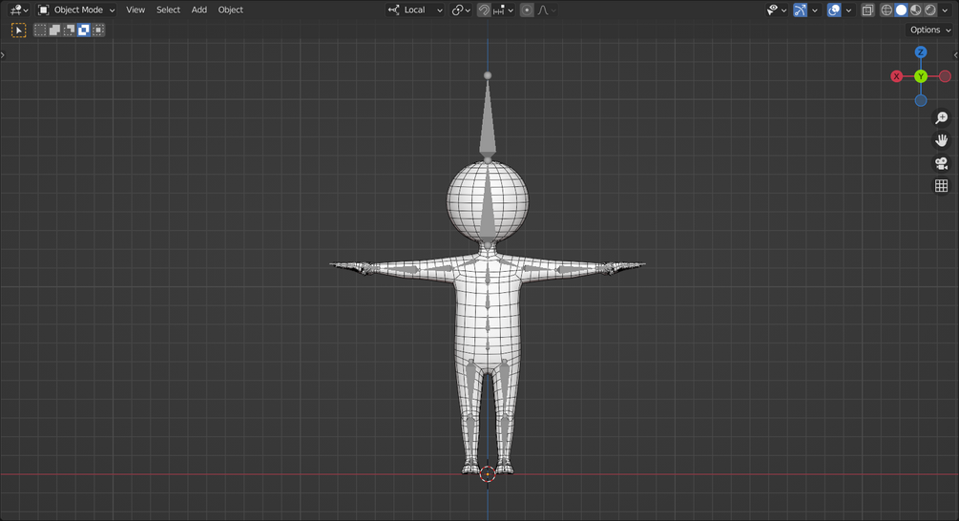Select Wireframe viewport shading
Image resolution: width=959 pixels, height=521 pixels.
(886, 10)
